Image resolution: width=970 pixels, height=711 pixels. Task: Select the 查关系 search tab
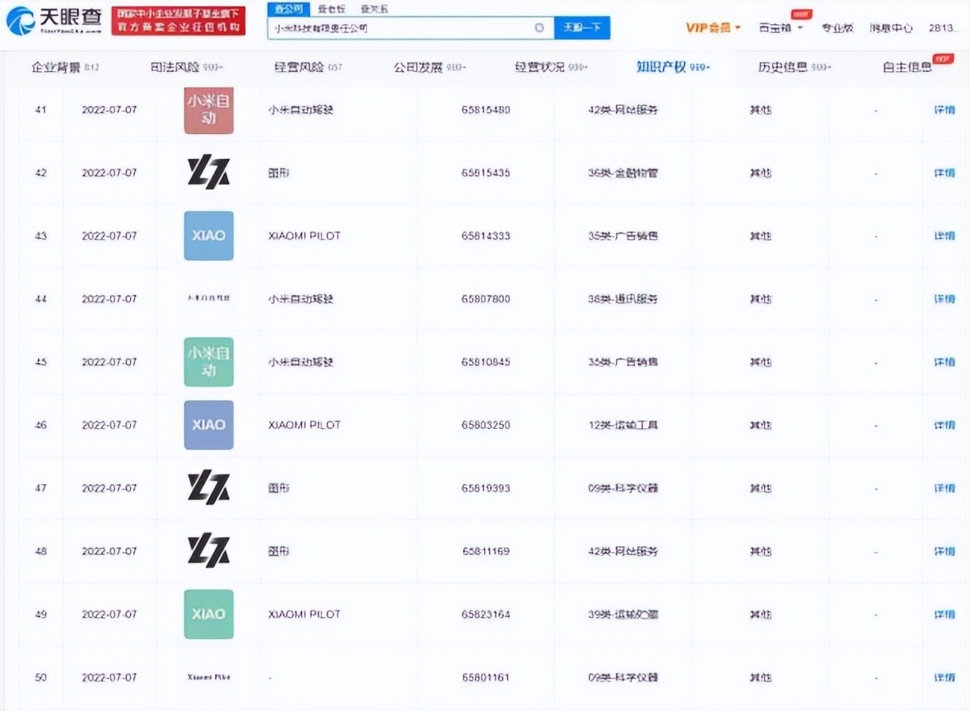[374, 9]
